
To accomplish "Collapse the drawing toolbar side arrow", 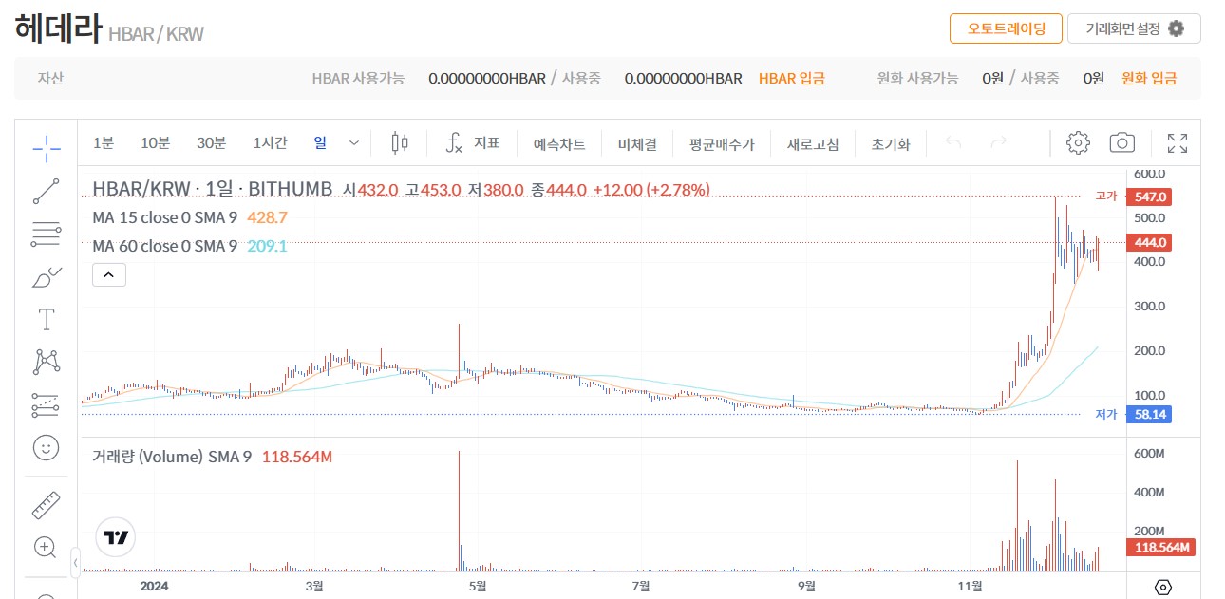I will [x=76, y=563].
